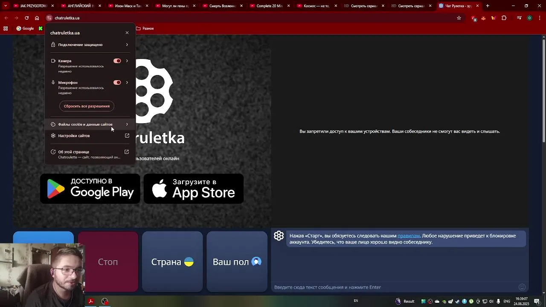Open the Chrome three-dot menu
The height and width of the screenshot is (307, 546).
point(539,18)
